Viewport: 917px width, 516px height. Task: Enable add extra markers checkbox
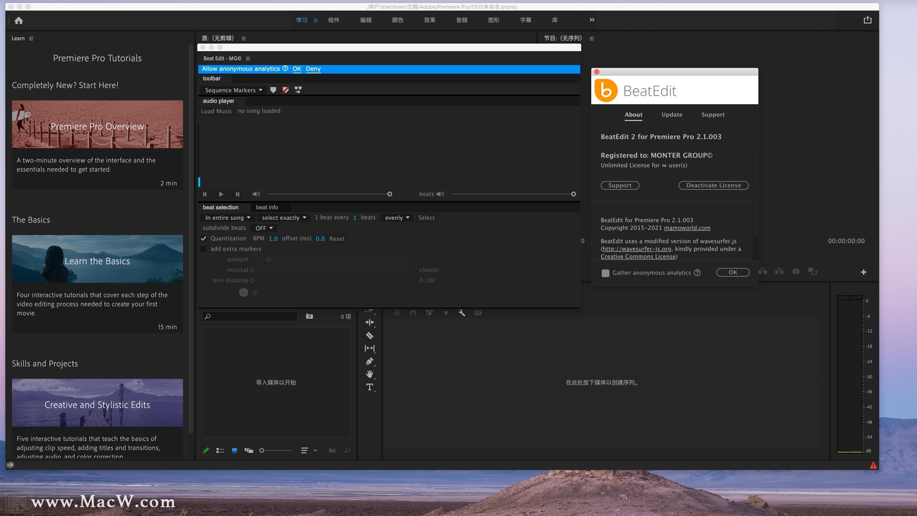click(203, 249)
